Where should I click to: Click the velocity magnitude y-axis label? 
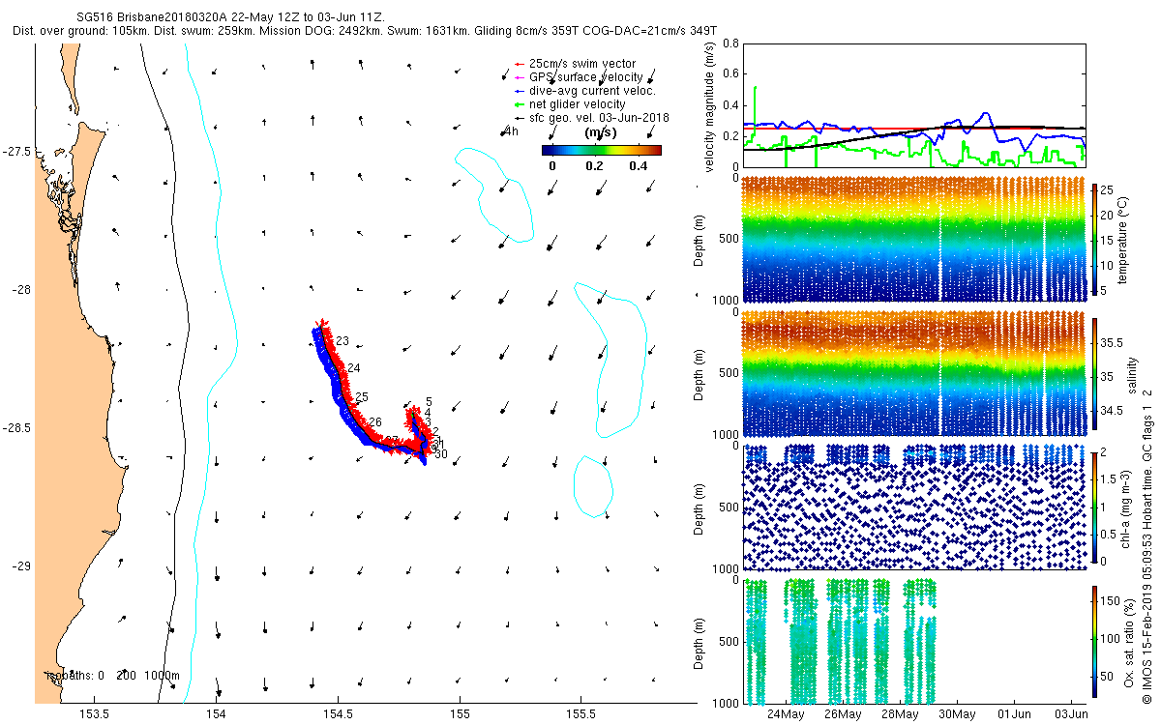pos(709,106)
